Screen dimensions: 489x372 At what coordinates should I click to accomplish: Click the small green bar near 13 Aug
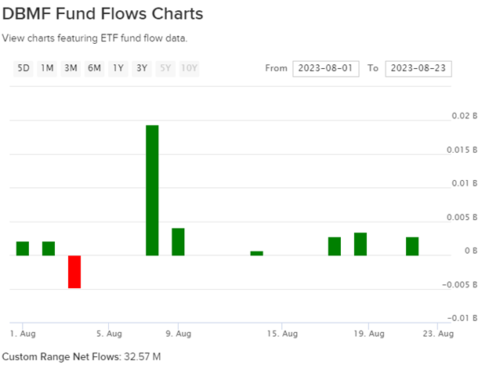256,253
